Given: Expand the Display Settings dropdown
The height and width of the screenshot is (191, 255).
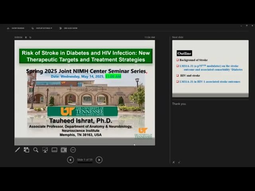Looking at the screenshot, I should tap(43, 28).
